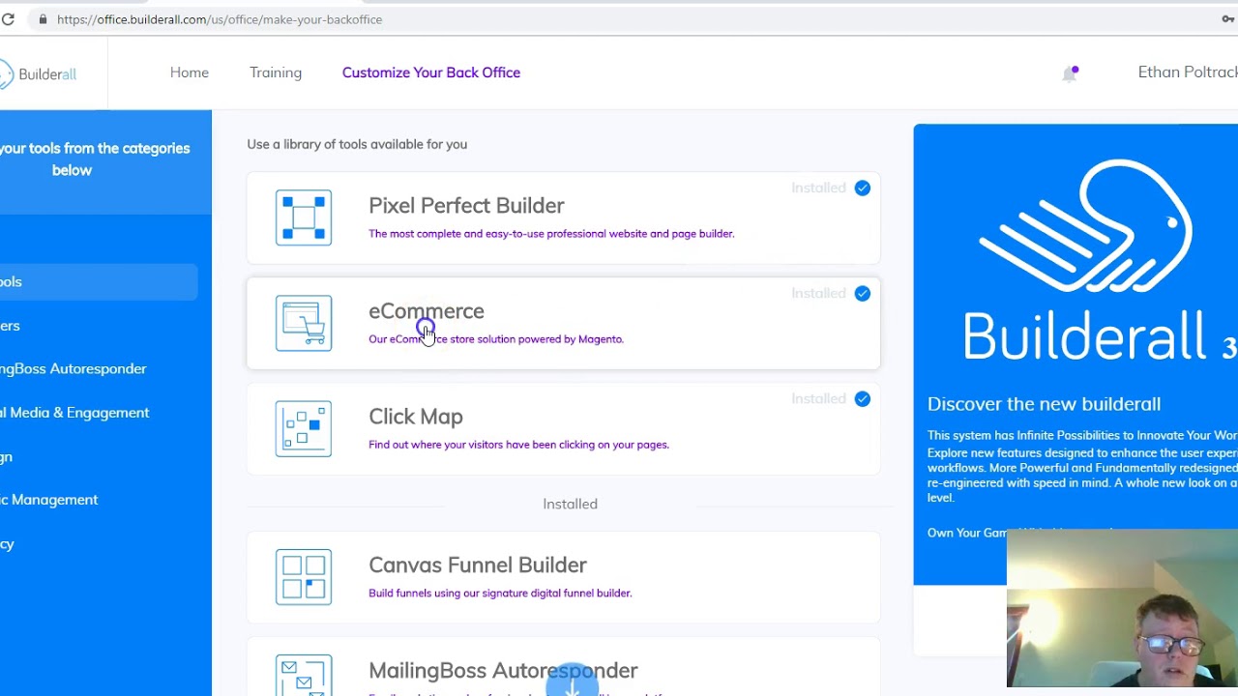Click the MailingBoss Autoresponder envelope icon
Screen dimensions: 1238x696
point(304,676)
